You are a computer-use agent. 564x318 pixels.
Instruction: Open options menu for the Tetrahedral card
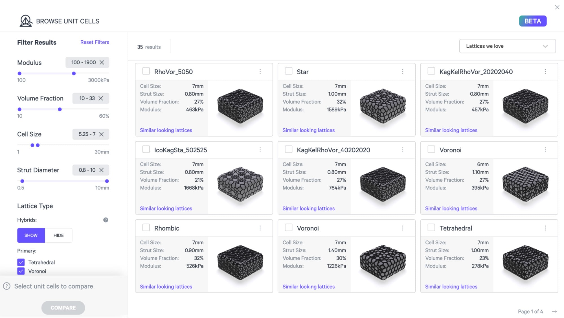click(x=545, y=228)
